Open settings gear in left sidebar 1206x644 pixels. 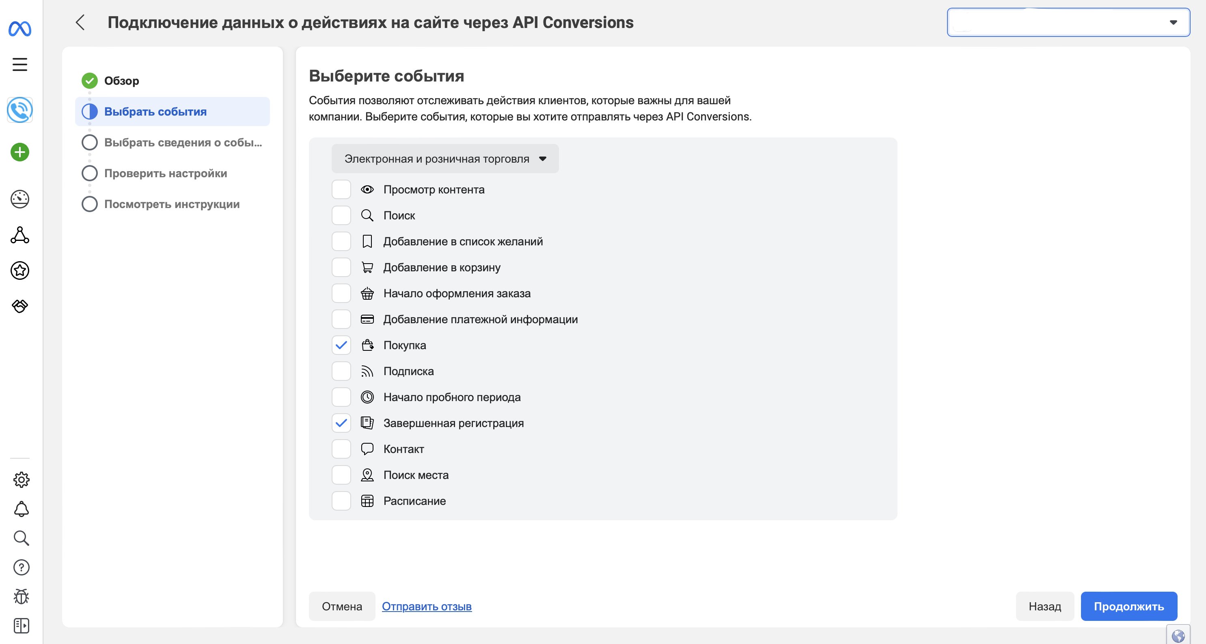pos(21,479)
